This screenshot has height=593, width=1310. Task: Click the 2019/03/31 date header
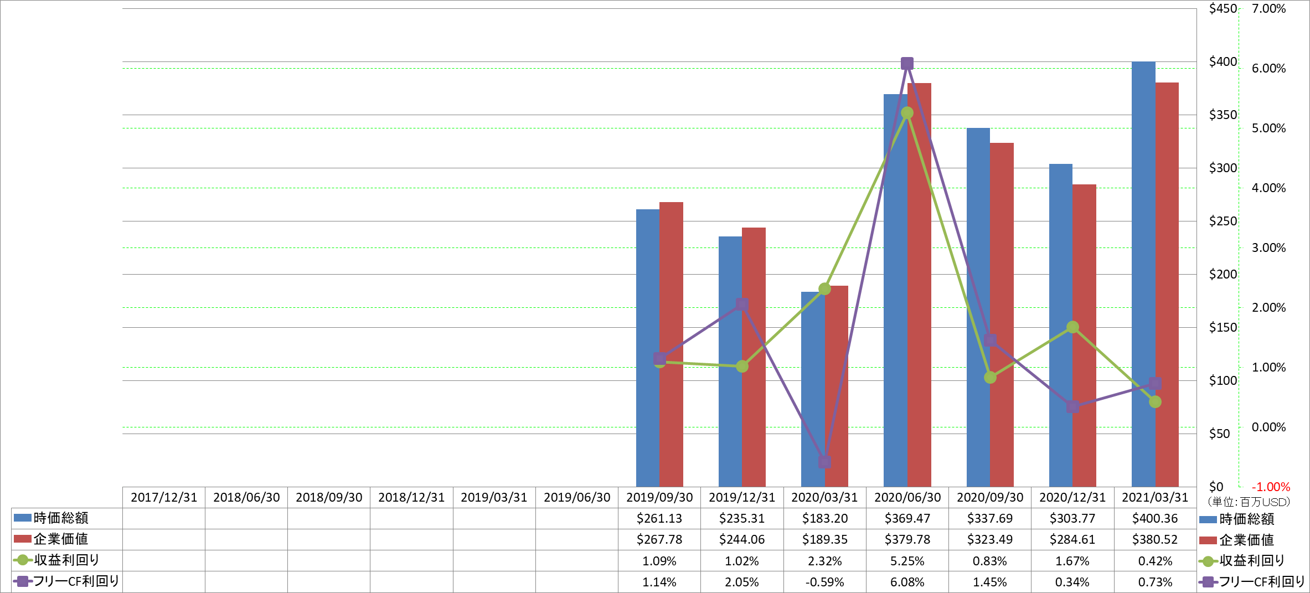point(494,497)
